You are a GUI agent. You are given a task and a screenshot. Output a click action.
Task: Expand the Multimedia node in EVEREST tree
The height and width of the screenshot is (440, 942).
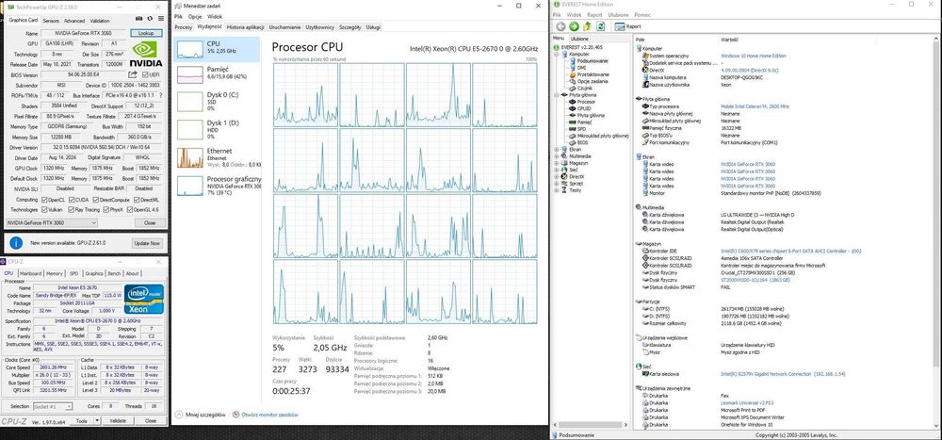pyautogui.click(x=557, y=155)
